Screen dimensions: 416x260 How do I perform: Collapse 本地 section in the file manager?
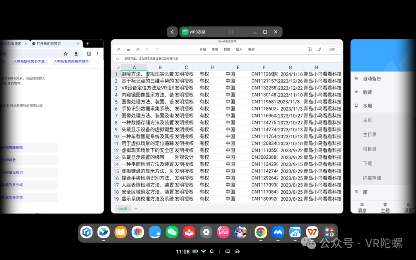tap(367, 106)
